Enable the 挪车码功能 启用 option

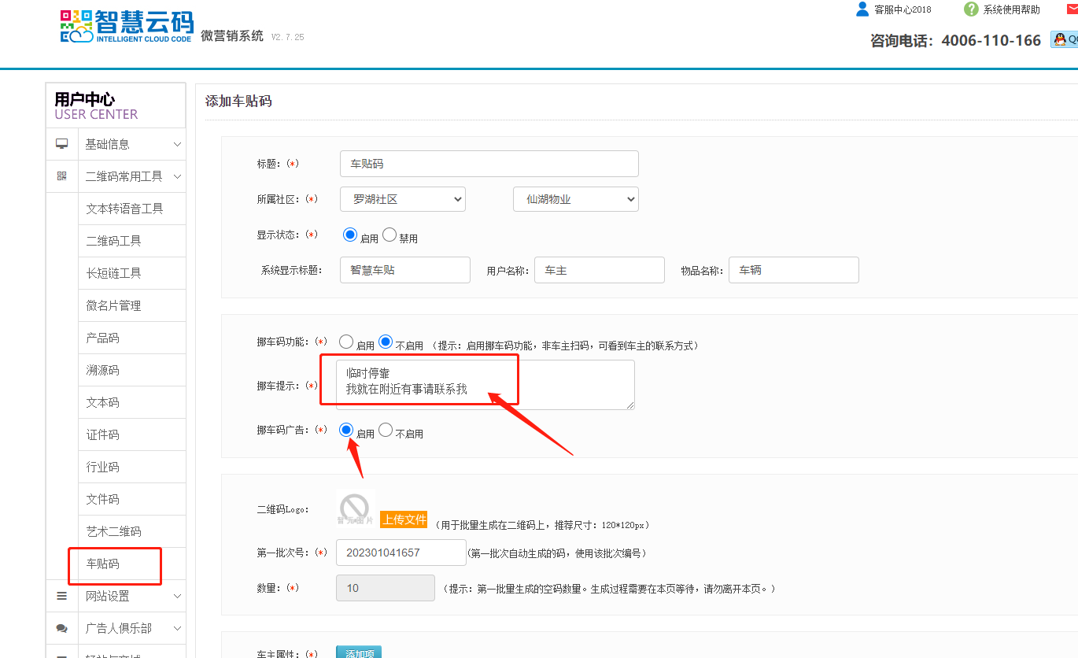[346, 342]
